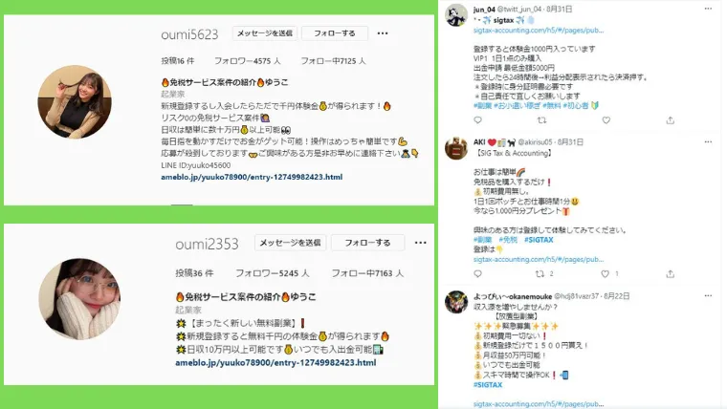This screenshot has height=409, width=727.
Task: Share jun_04's sigtax tweet
Action: (670, 120)
